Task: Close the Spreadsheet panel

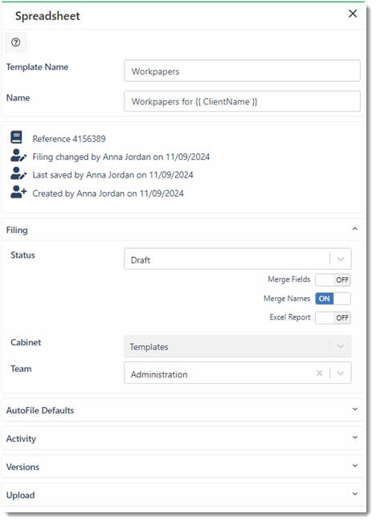Action: [353, 14]
